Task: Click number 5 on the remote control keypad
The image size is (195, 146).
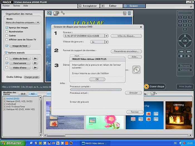Action: coord(185,21)
